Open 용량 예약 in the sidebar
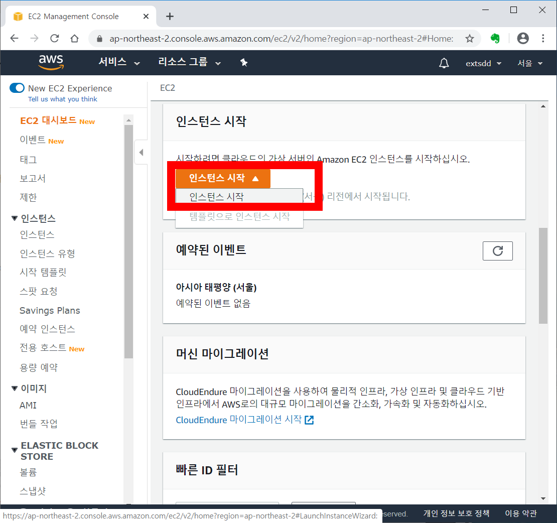 38,367
